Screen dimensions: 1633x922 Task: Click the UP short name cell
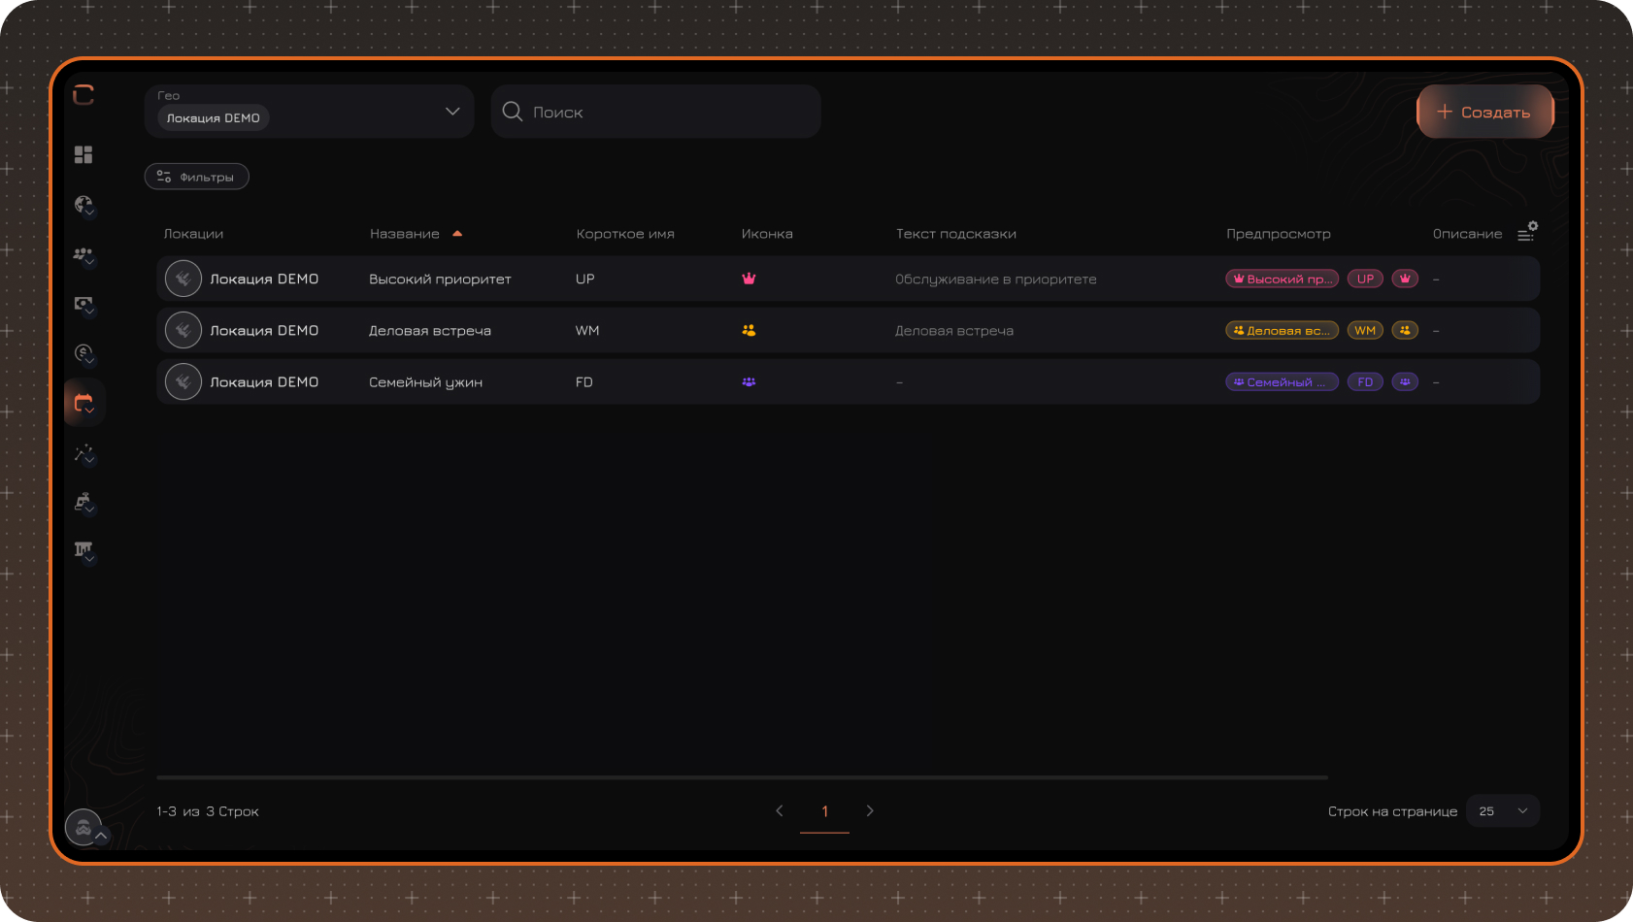584,279
